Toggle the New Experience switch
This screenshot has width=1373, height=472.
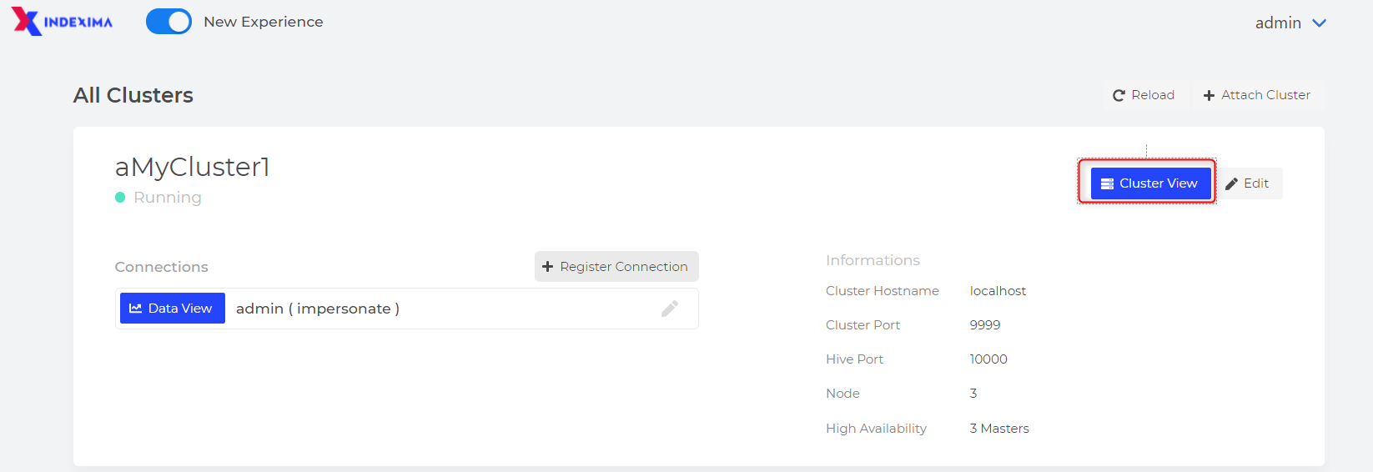point(168,22)
